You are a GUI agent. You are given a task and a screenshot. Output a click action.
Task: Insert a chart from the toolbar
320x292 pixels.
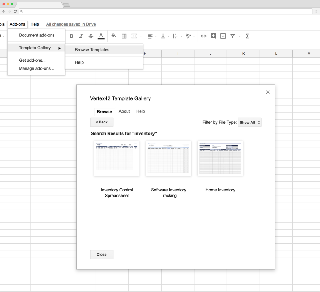coord(223,36)
